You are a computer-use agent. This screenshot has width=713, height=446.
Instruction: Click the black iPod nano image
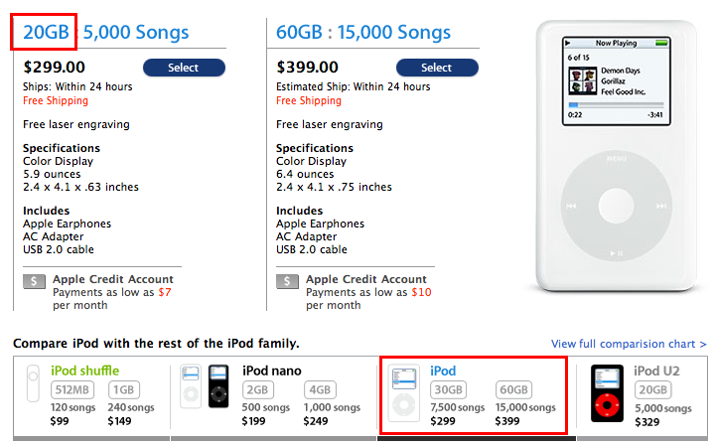tap(218, 397)
